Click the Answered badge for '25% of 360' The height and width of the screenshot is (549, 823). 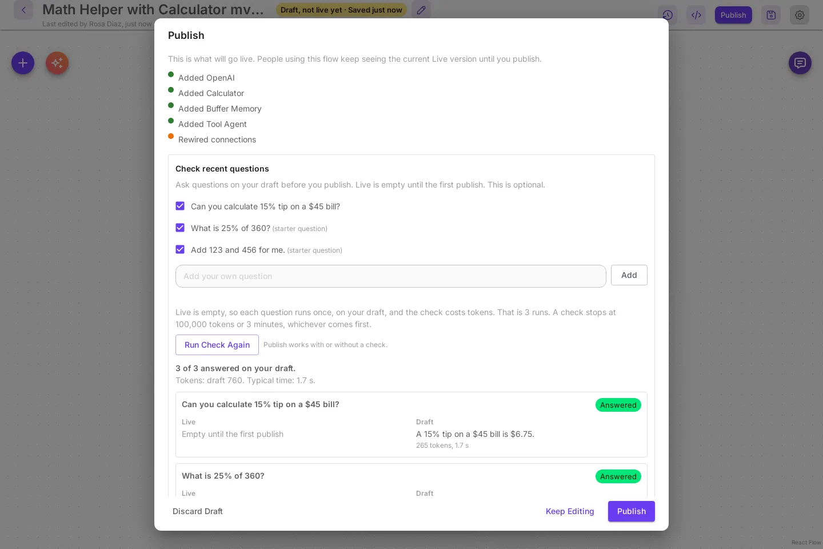[x=618, y=476]
